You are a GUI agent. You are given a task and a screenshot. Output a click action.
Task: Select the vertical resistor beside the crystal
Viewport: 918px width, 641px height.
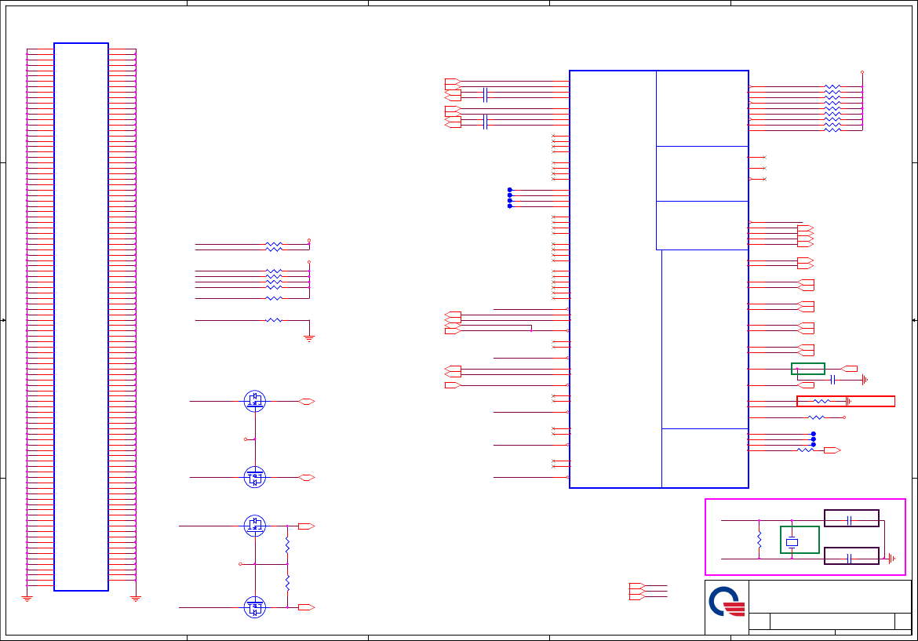760,540
